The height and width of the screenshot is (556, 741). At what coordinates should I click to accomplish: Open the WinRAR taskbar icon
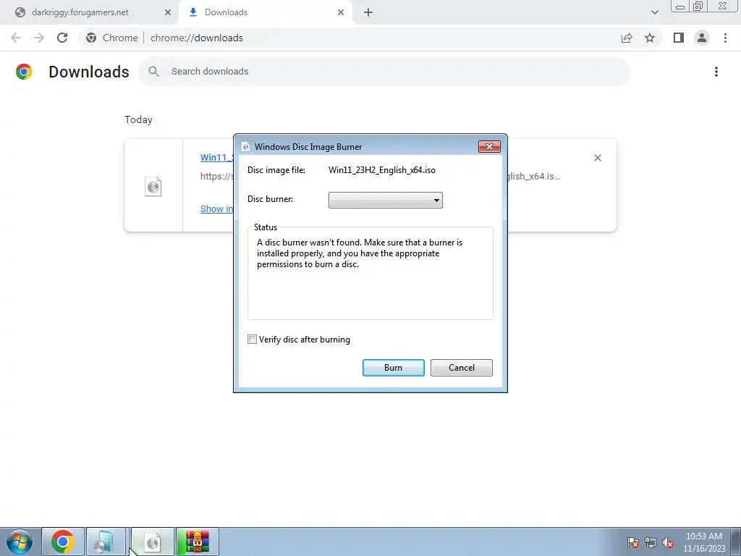click(197, 542)
